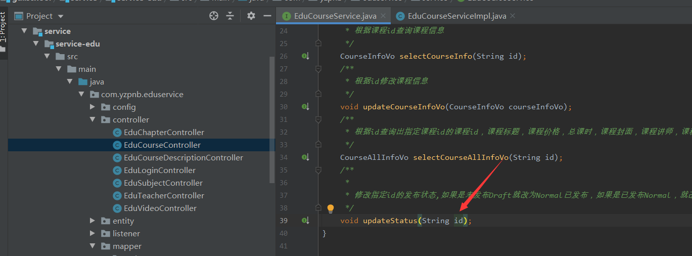Image resolution: width=692 pixels, height=256 pixels.
Task: Click the service module folder icon
Action: coord(37,31)
